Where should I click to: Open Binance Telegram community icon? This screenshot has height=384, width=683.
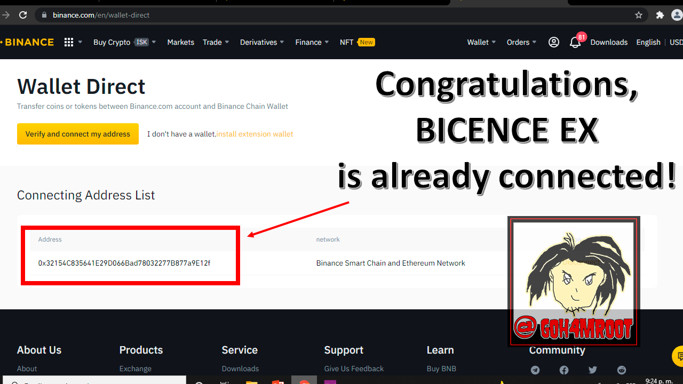click(x=535, y=370)
